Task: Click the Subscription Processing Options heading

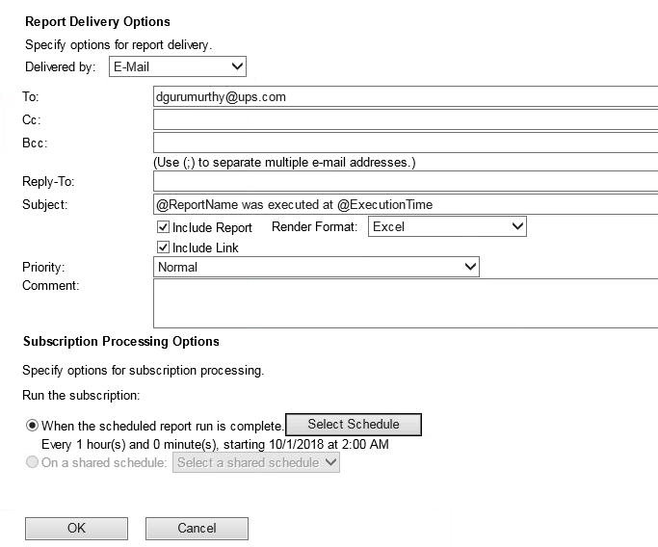Action: point(120,342)
